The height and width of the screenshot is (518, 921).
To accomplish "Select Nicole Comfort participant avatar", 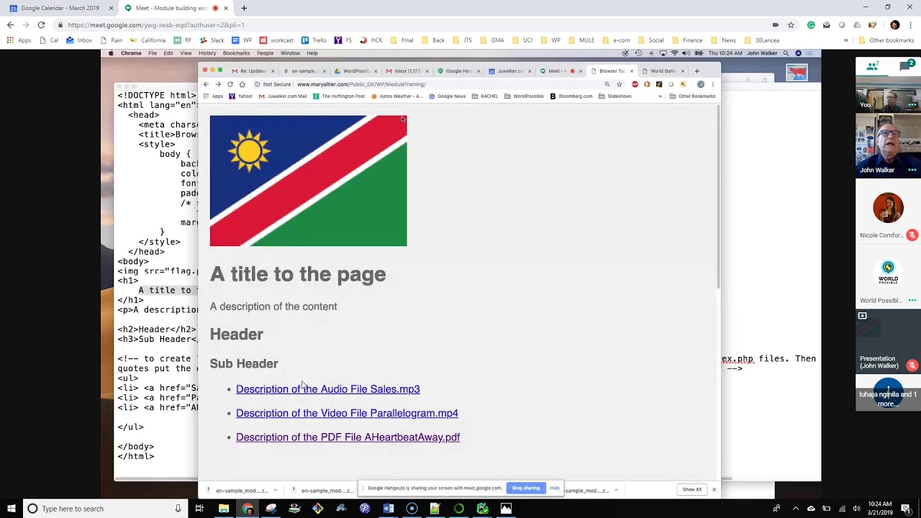I will (x=888, y=208).
